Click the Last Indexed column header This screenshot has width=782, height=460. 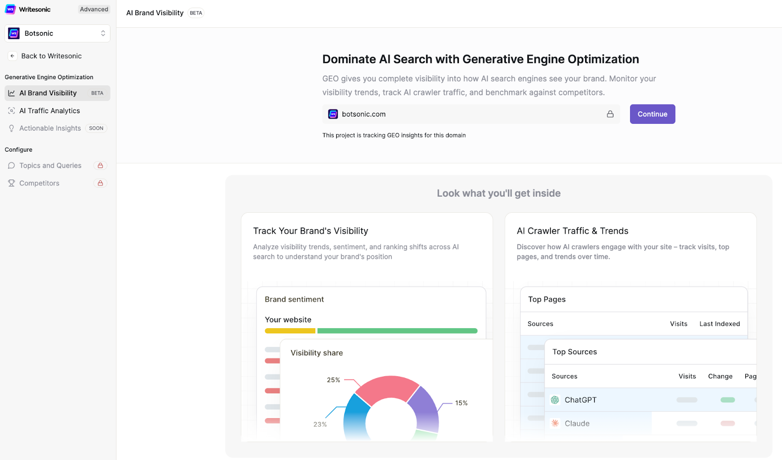pyautogui.click(x=719, y=324)
